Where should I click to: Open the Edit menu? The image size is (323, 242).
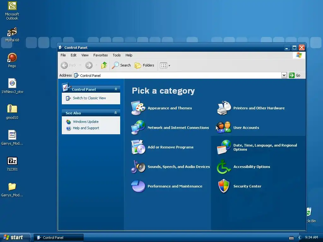point(73,55)
